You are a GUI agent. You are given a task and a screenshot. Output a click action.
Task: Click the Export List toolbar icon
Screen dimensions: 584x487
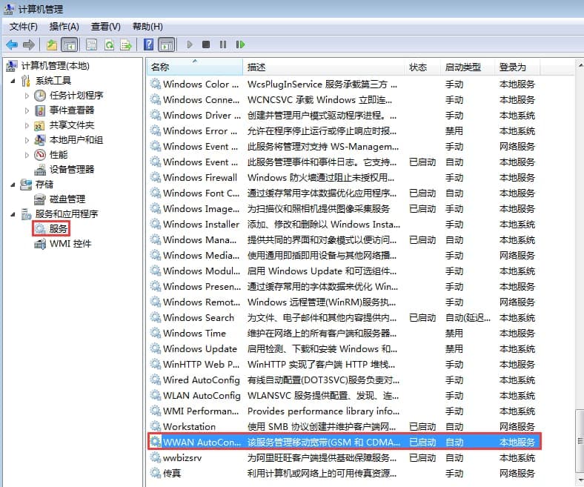(x=126, y=44)
